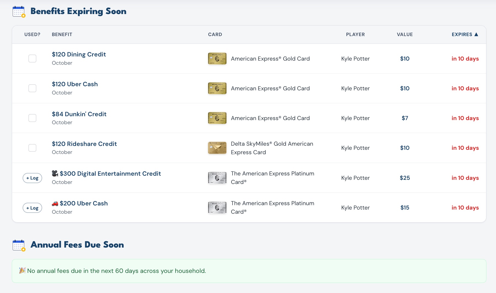The image size is (496, 293).
Task: Mark $120 Dining Credit as used
Action: [33, 59]
